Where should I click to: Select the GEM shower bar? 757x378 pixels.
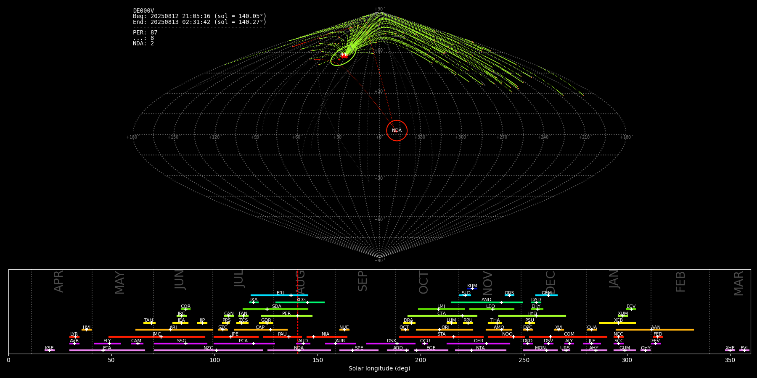click(x=546, y=295)
